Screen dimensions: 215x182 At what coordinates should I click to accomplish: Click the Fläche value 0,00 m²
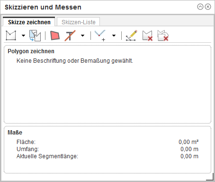pyautogui.click(x=188, y=142)
